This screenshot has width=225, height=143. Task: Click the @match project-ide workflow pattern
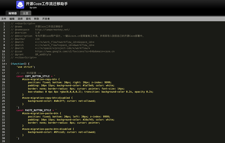coord(63,48)
